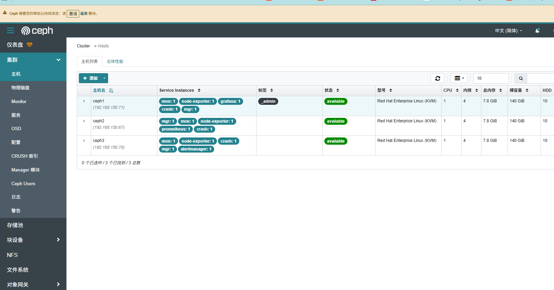Collapse the 集群 cluster menu section

(59, 60)
